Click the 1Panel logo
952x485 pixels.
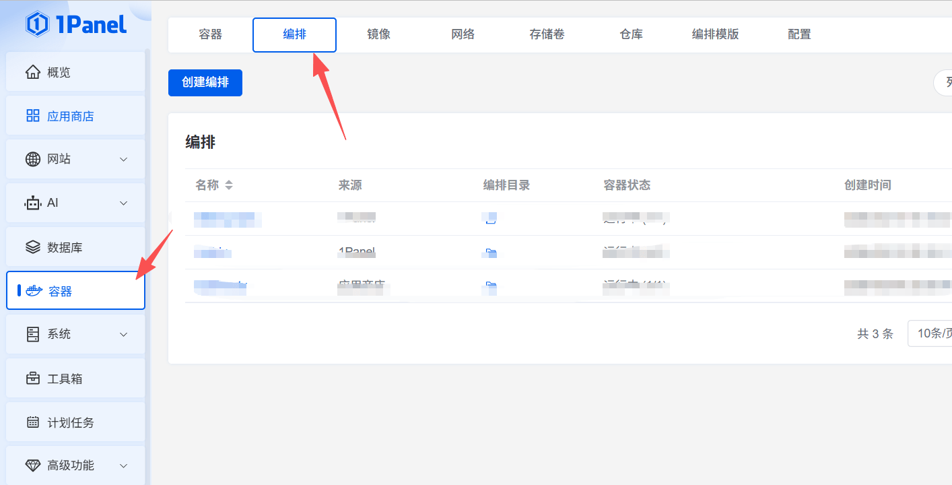pos(76,24)
